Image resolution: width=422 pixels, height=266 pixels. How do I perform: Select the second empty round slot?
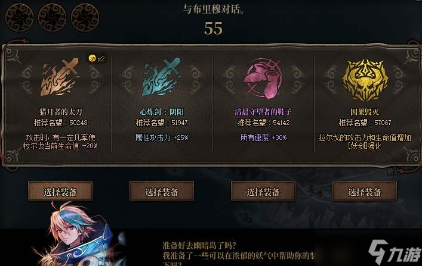click(52, 17)
